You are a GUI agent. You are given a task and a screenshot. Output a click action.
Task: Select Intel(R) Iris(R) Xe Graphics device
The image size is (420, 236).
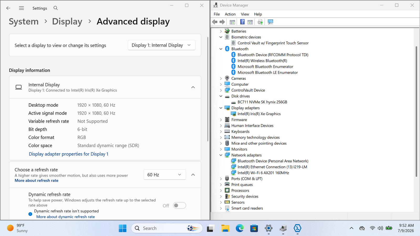pyautogui.click(x=259, y=114)
